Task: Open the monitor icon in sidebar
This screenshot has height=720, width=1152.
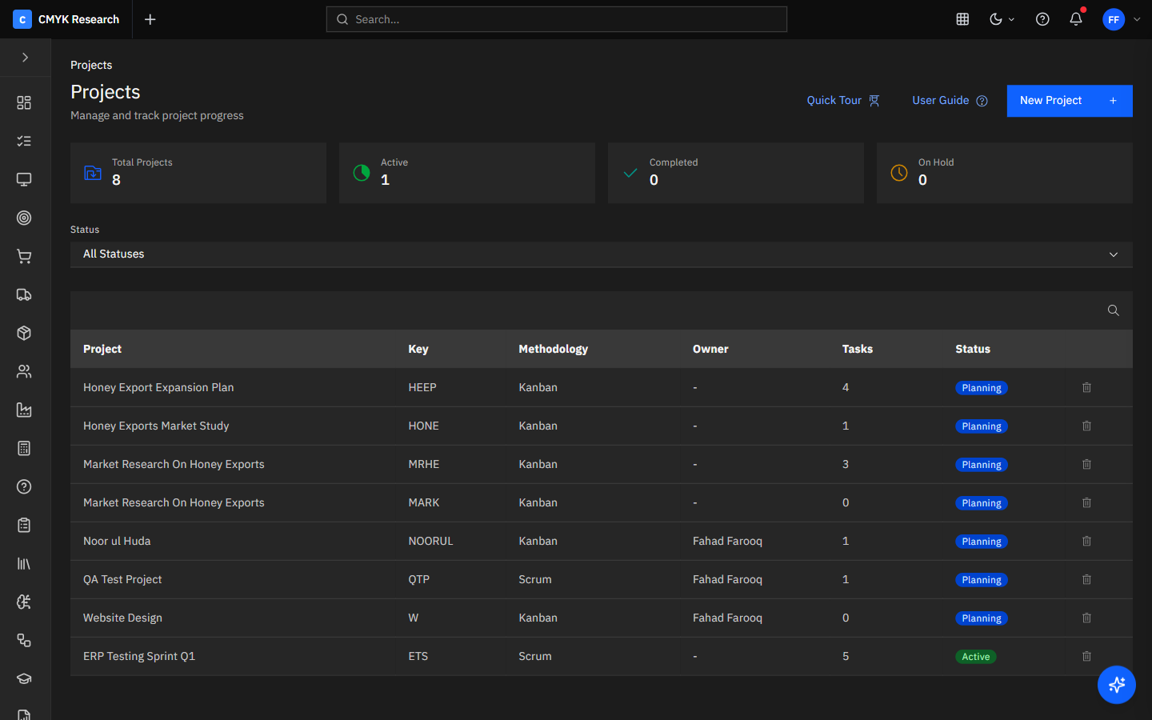Action: click(24, 179)
